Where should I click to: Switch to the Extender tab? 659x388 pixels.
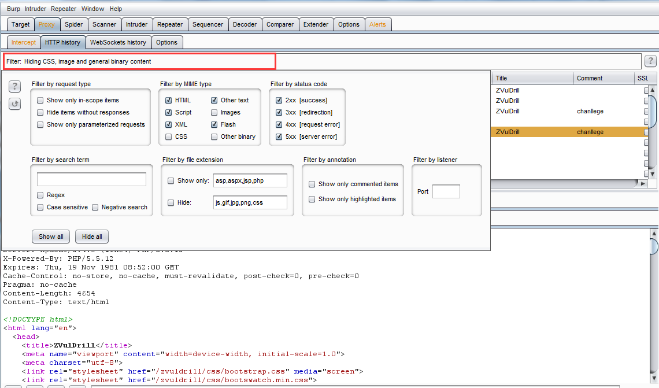316,24
